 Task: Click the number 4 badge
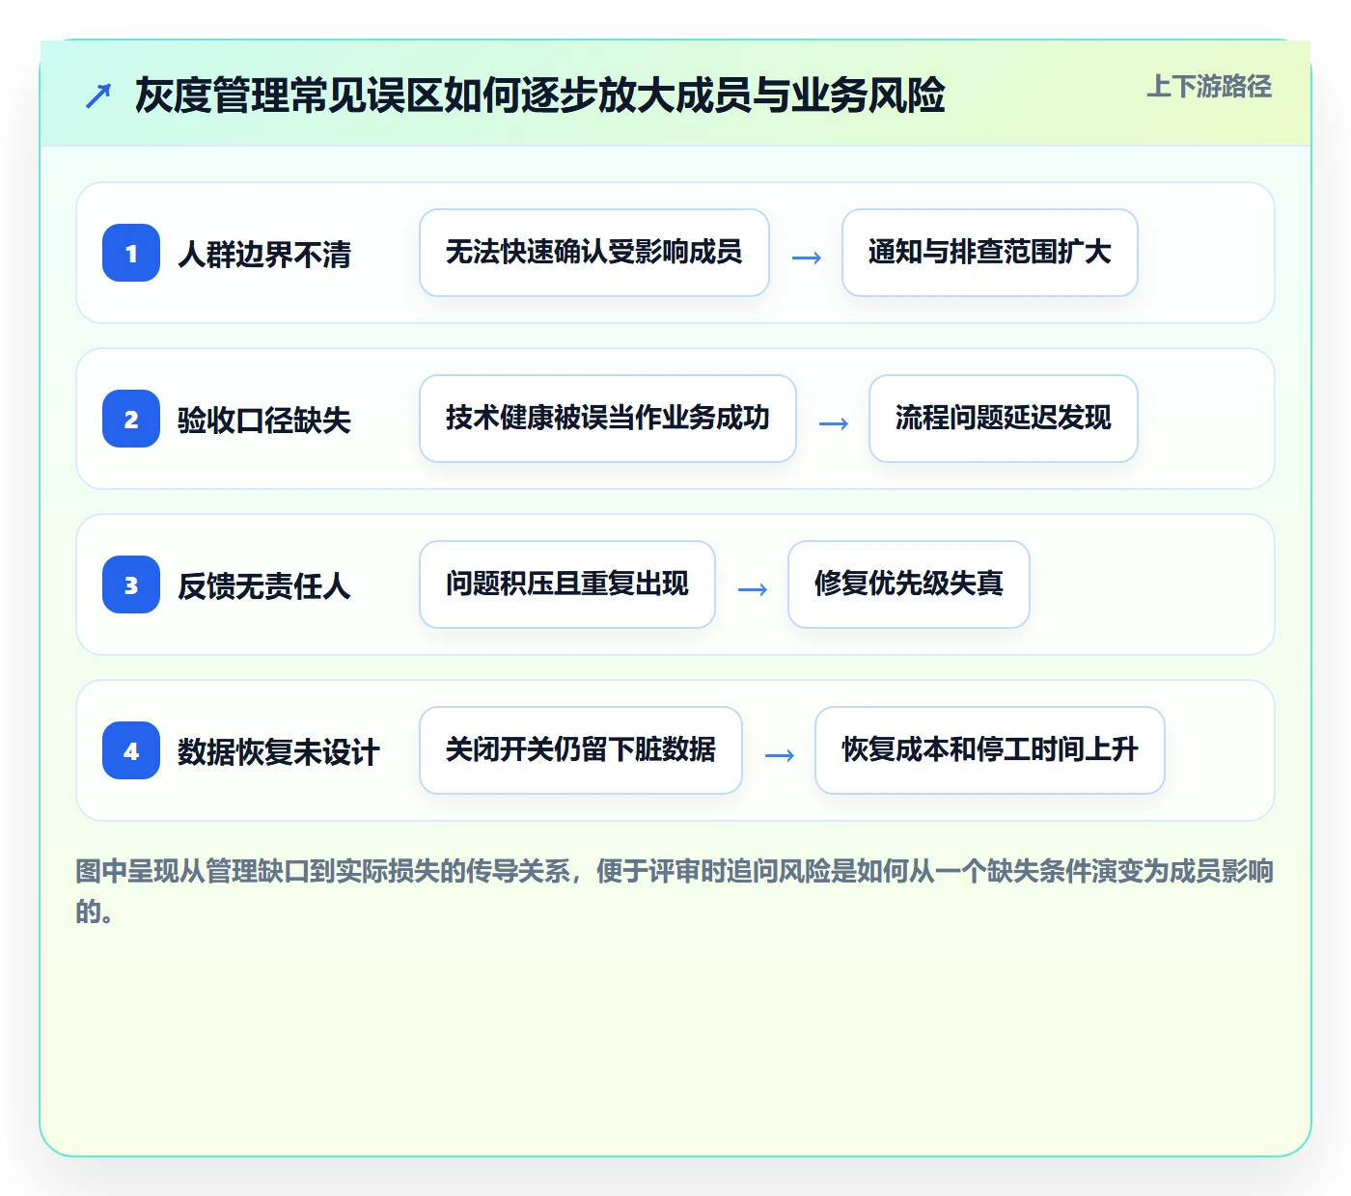tap(131, 750)
